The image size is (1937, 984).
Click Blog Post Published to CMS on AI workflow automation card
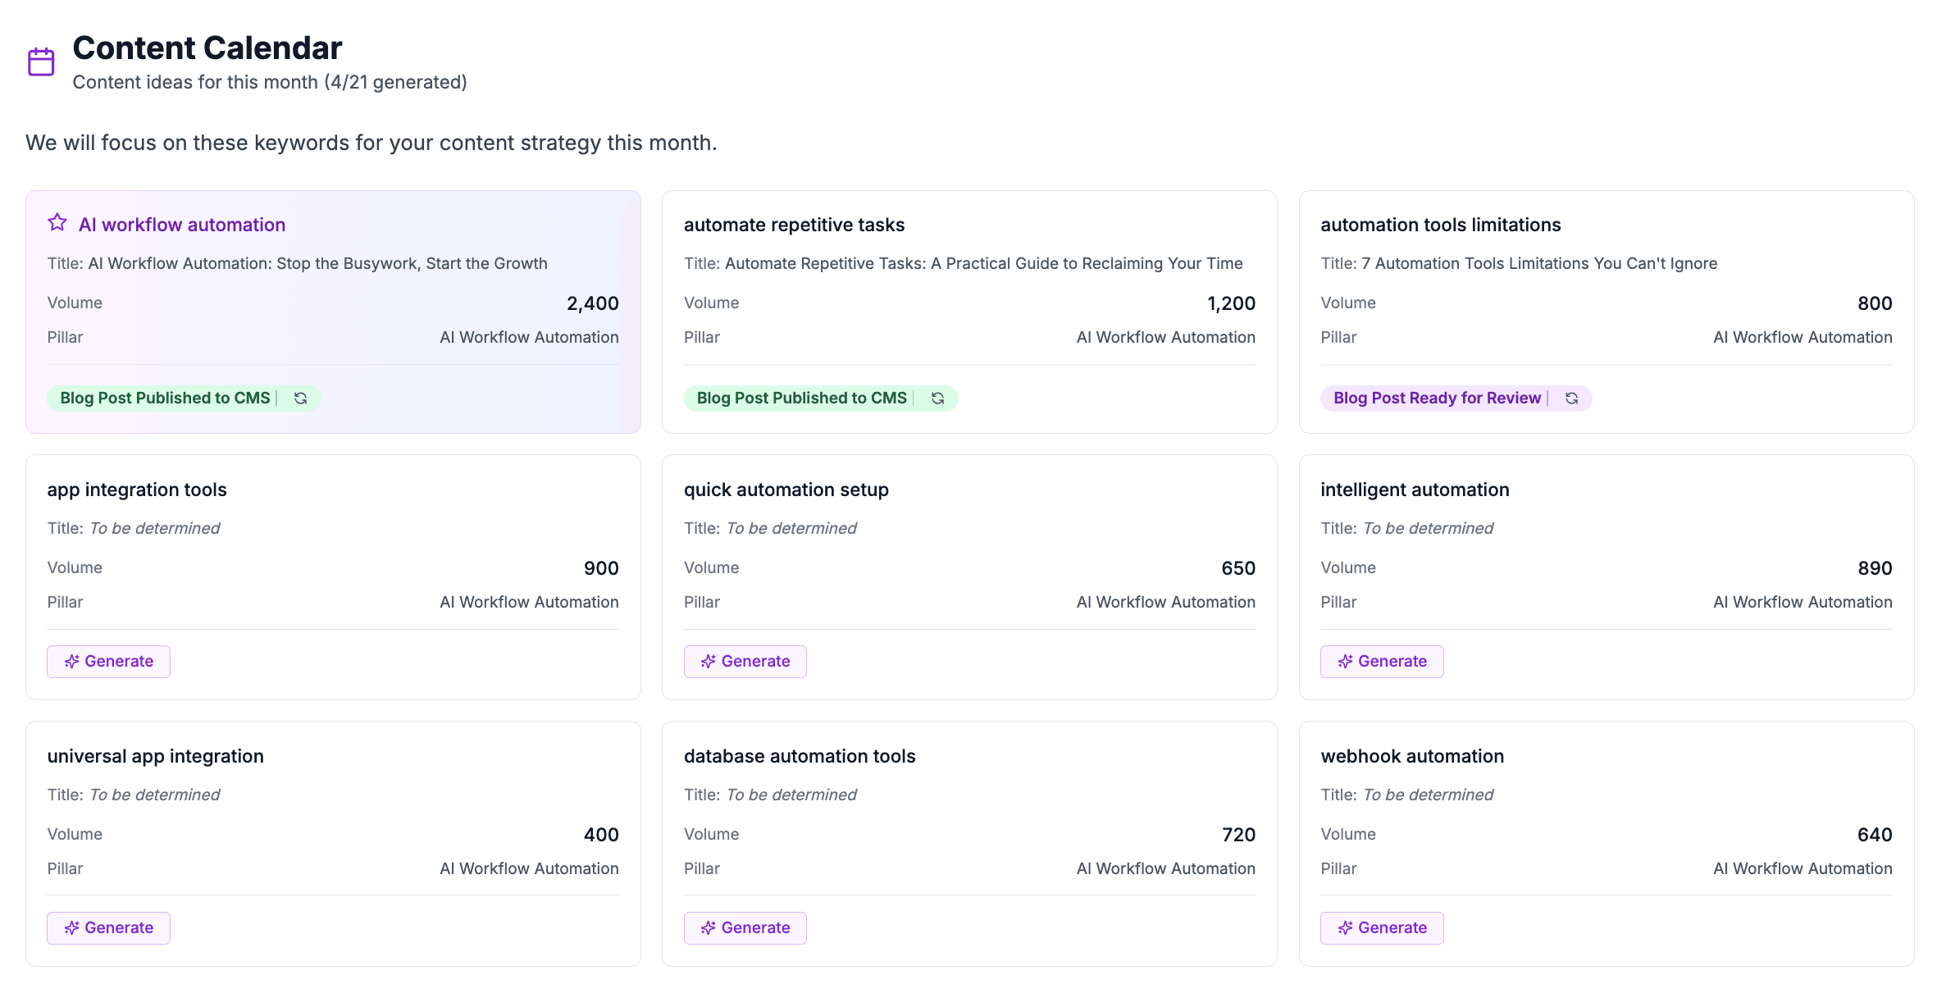tap(164, 398)
